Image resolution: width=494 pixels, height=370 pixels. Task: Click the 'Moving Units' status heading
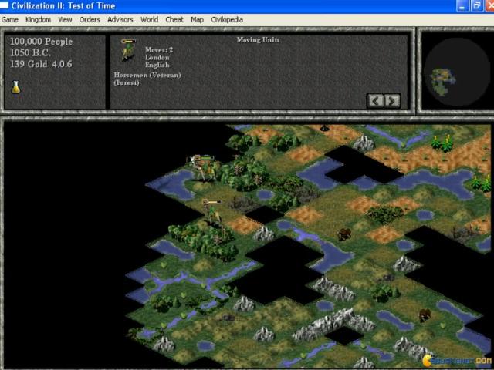[x=258, y=40]
